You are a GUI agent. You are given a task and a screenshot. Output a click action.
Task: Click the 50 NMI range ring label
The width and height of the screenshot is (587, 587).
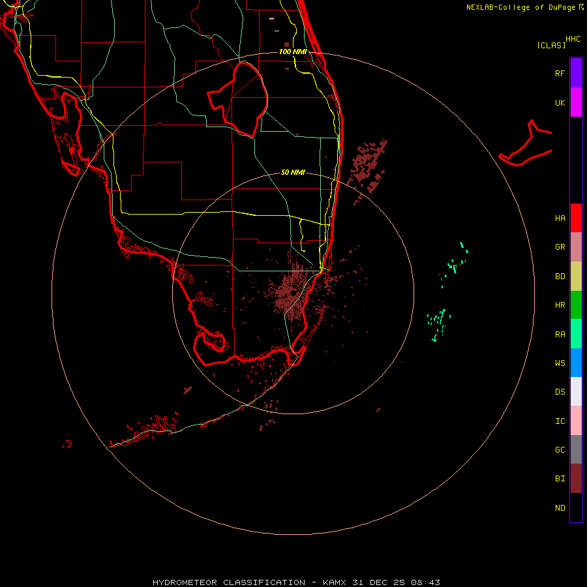(293, 172)
